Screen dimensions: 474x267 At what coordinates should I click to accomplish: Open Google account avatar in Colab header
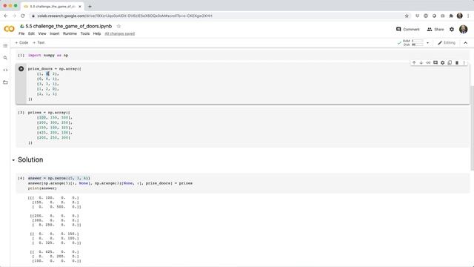point(463,30)
